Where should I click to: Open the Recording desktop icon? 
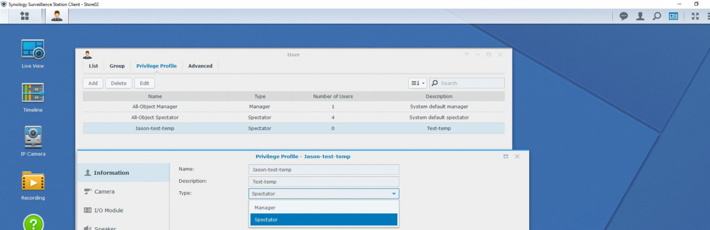coord(33,181)
